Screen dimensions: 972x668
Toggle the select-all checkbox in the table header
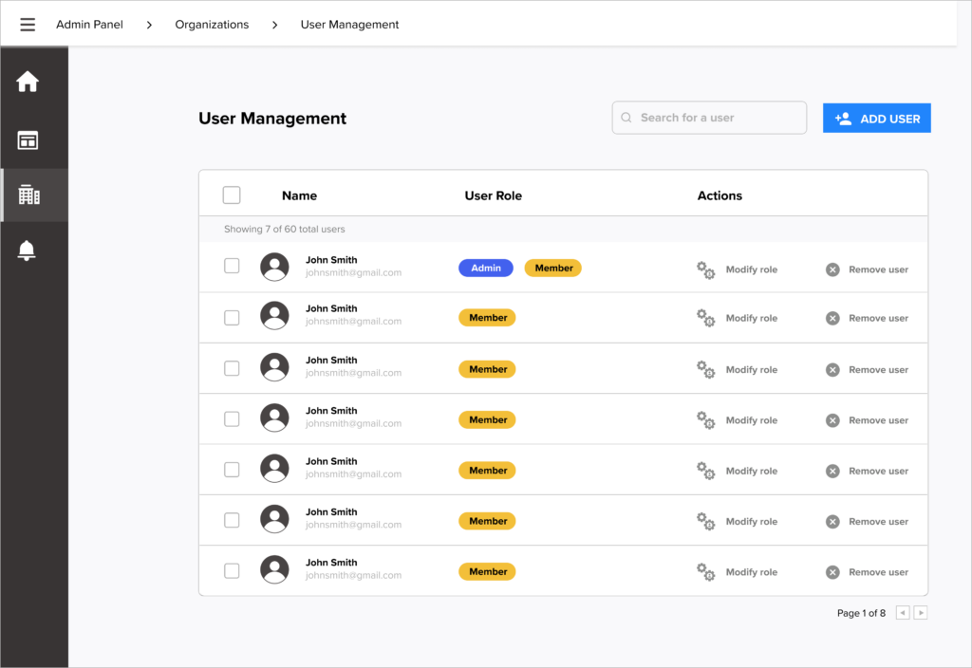[x=231, y=194]
